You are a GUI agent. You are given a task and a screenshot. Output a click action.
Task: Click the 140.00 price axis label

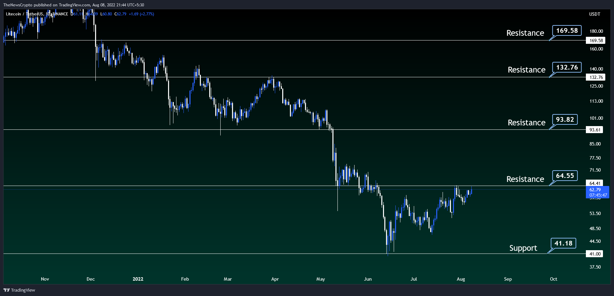[x=596, y=69]
